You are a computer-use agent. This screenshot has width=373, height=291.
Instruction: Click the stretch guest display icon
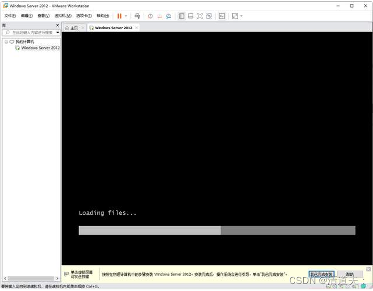235,16
